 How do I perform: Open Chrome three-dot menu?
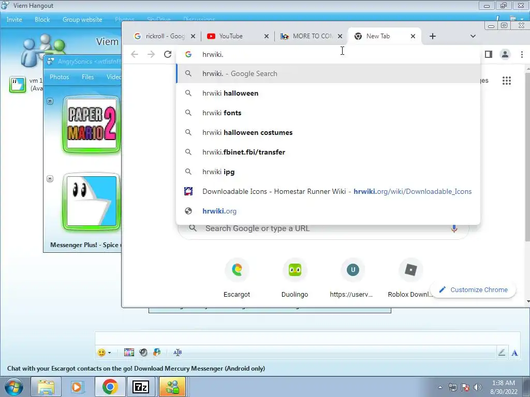(x=522, y=54)
